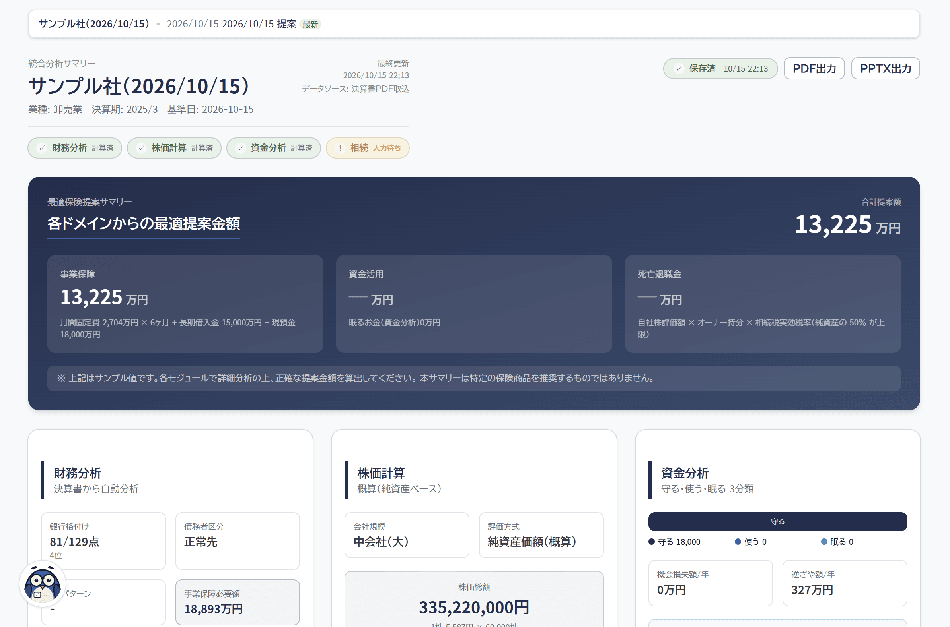The width and height of the screenshot is (950, 627).
Task: Click the 評価方式 純資産価額(概算) tile
Action: 541,535
